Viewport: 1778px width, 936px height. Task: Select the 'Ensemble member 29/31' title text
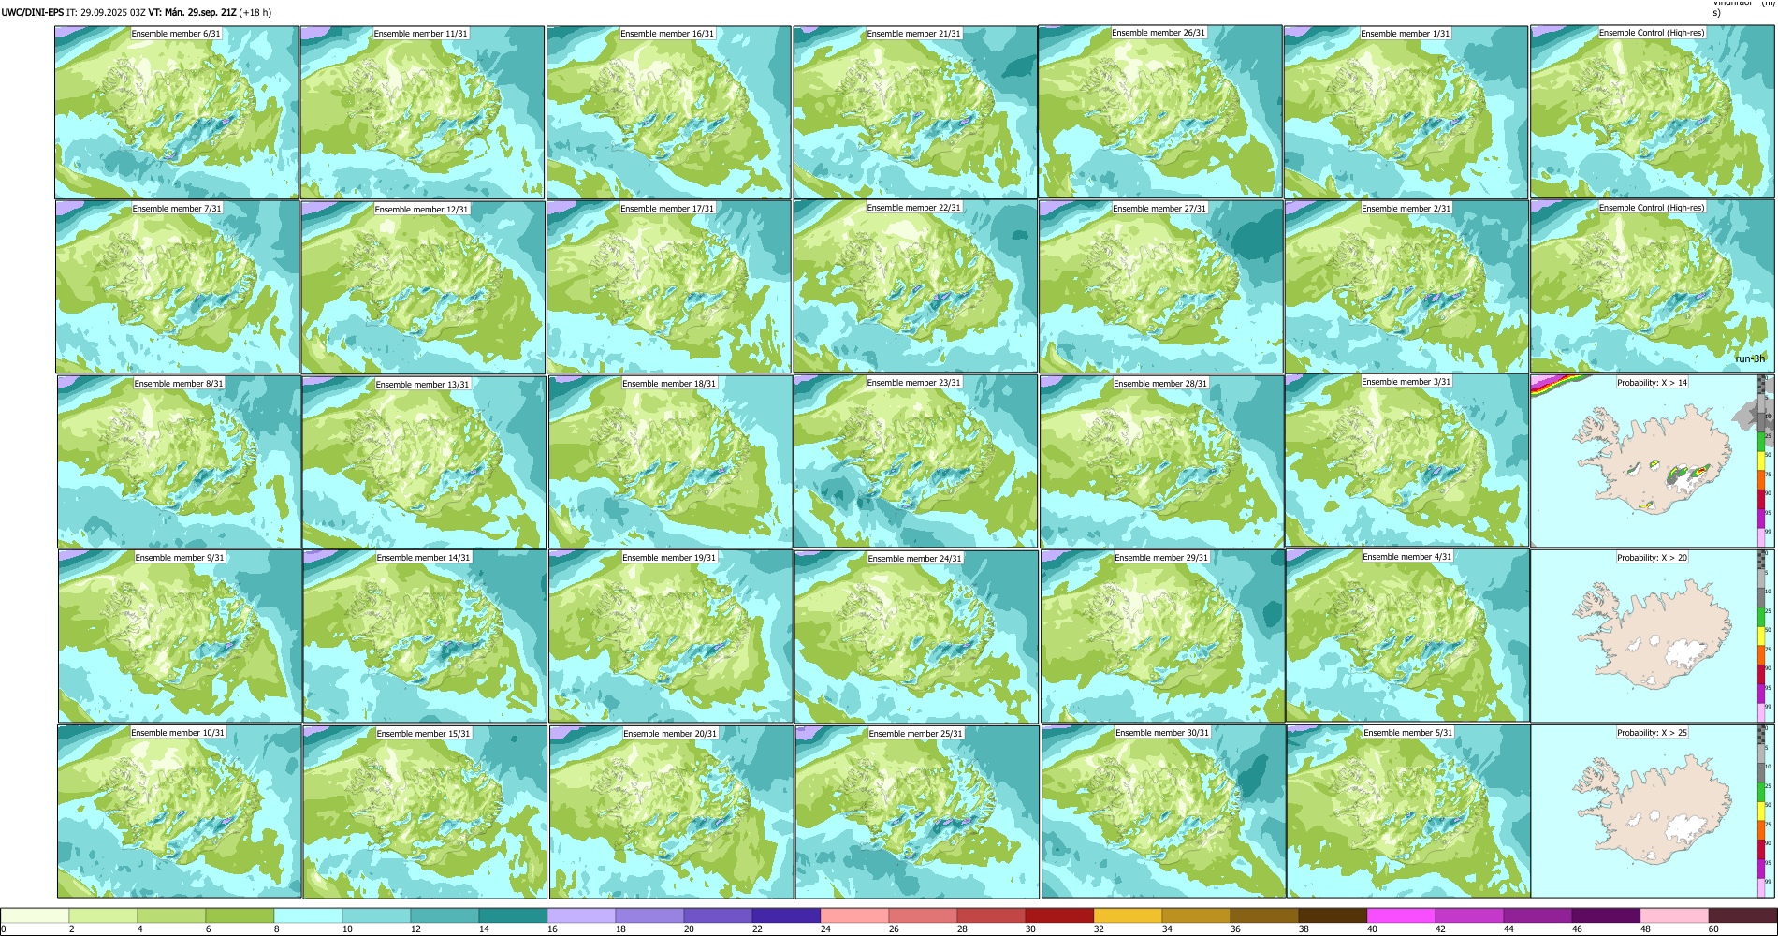1161,558
